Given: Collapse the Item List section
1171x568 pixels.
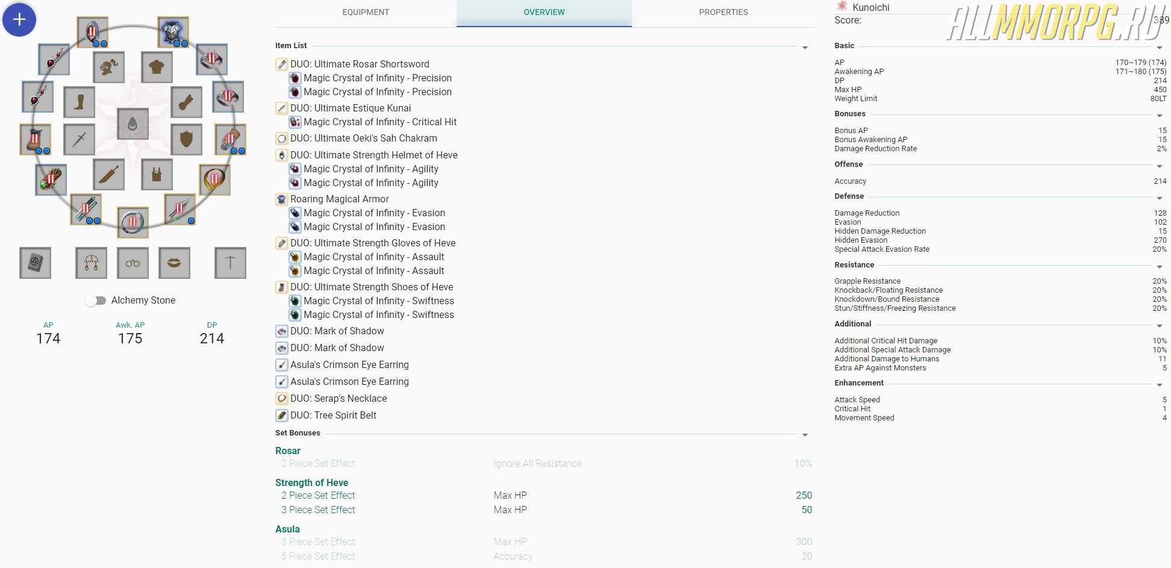Looking at the screenshot, I should 805,48.
